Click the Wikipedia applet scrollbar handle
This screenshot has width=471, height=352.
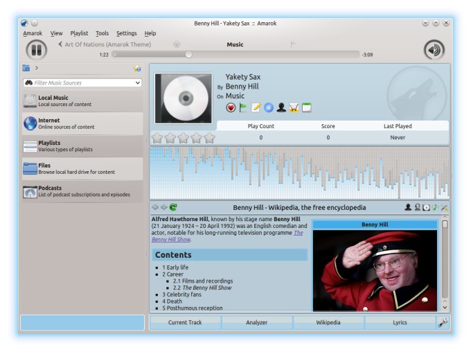point(445,225)
